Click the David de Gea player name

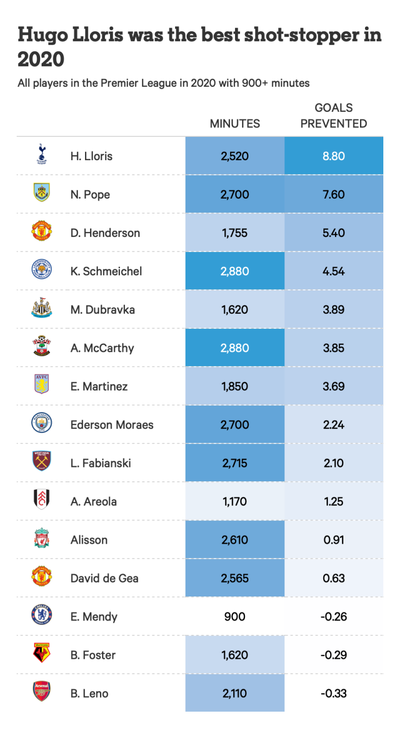pyautogui.click(x=104, y=578)
